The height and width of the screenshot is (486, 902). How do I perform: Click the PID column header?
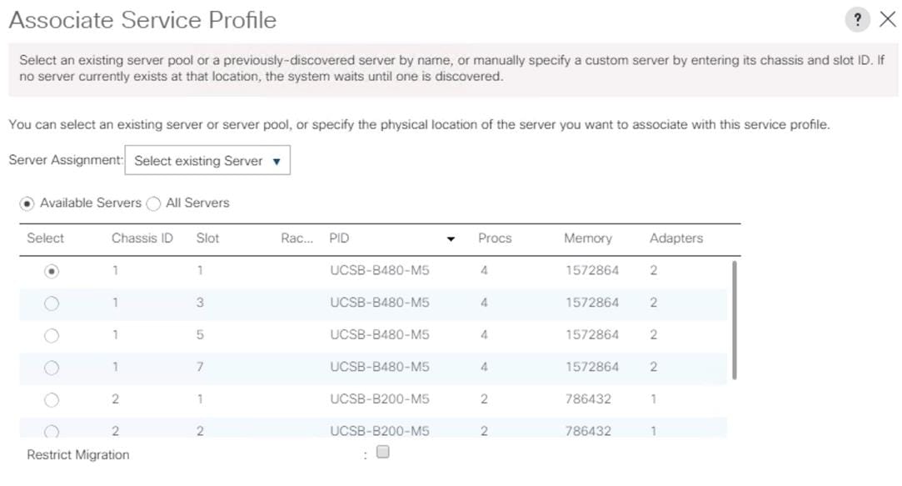click(340, 238)
